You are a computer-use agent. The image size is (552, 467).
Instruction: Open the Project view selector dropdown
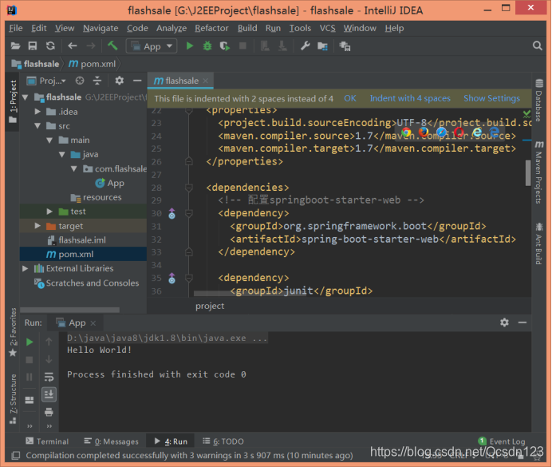coord(47,81)
